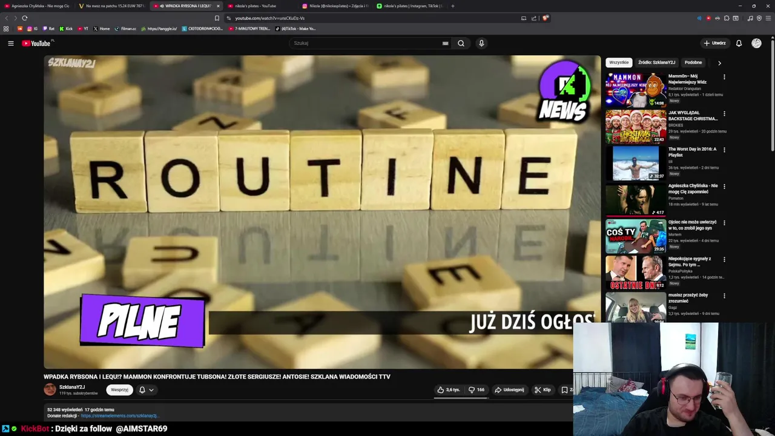Reload the page in browser toolbar
The width and height of the screenshot is (775, 436).
24,18
